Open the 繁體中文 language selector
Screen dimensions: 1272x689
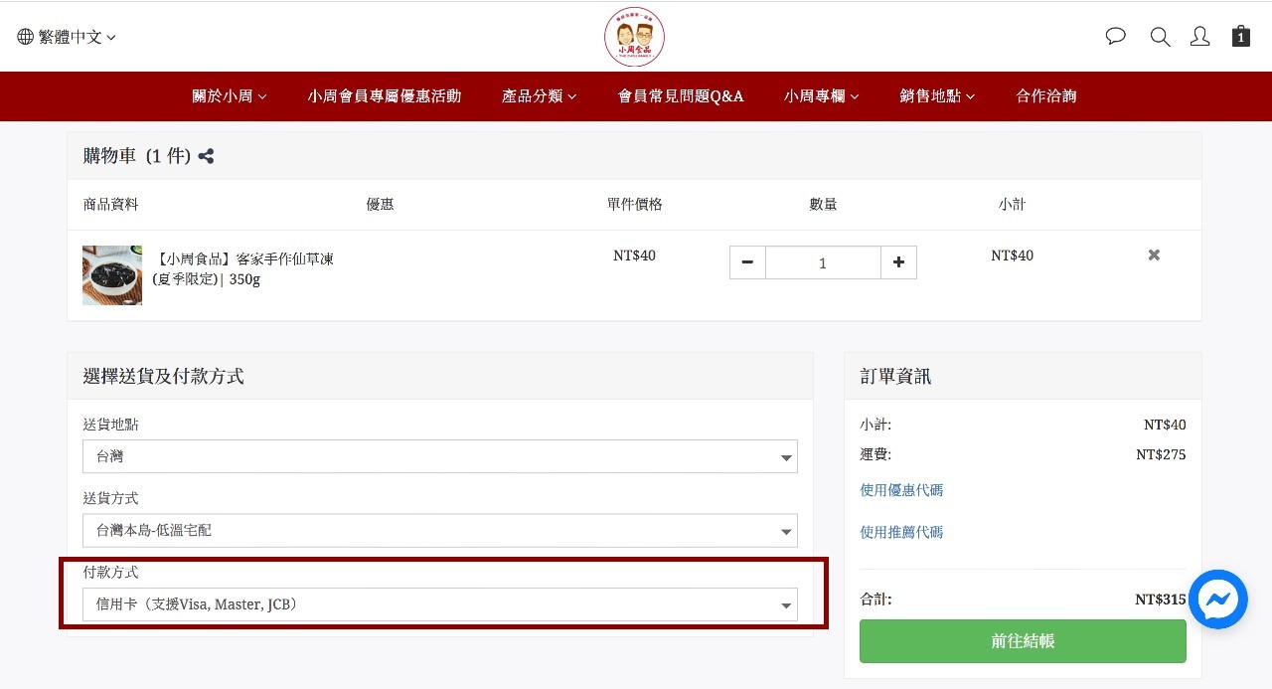(67, 37)
